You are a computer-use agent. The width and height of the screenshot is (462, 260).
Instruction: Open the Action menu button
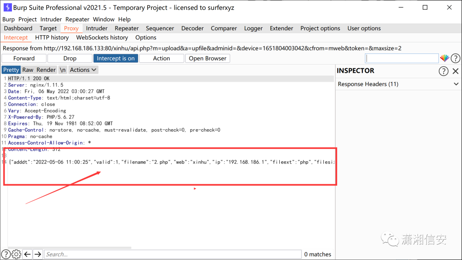pos(161,58)
